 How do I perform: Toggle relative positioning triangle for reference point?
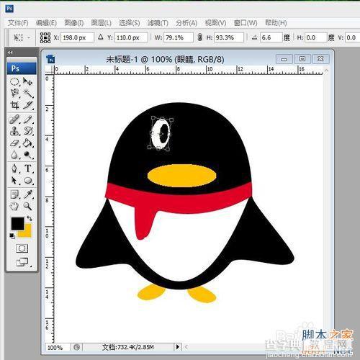pyautogui.click(x=101, y=37)
